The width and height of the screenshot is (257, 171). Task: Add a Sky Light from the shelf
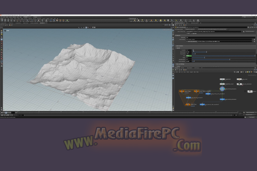pyautogui.click(x=165, y=21)
